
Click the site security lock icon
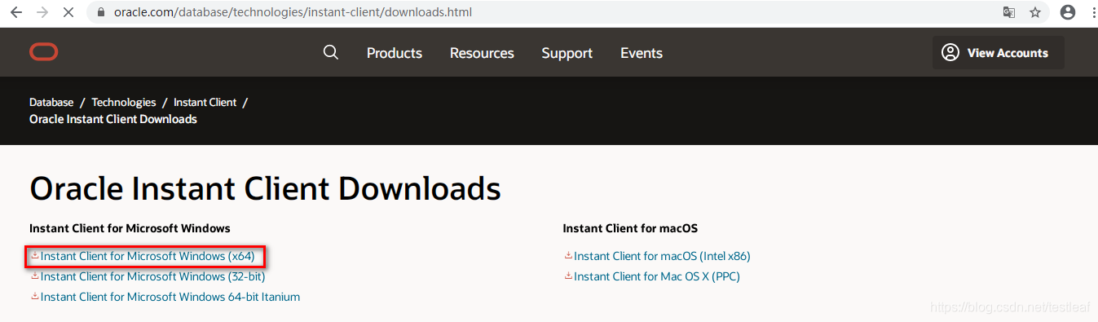click(x=101, y=12)
